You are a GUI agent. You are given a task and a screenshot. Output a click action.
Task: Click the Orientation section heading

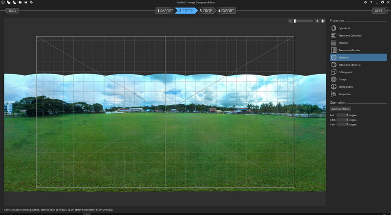point(338,102)
